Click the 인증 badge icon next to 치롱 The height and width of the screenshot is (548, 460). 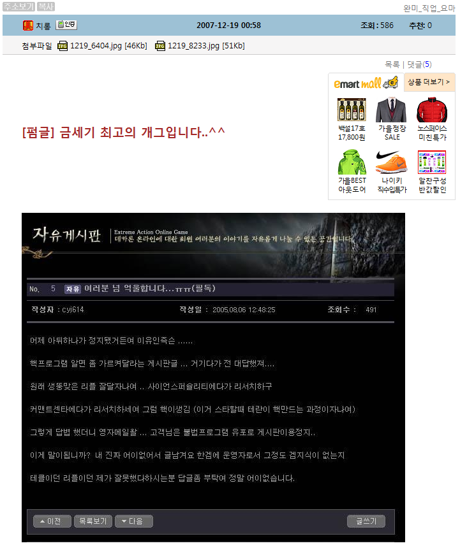(x=66, y=25)
